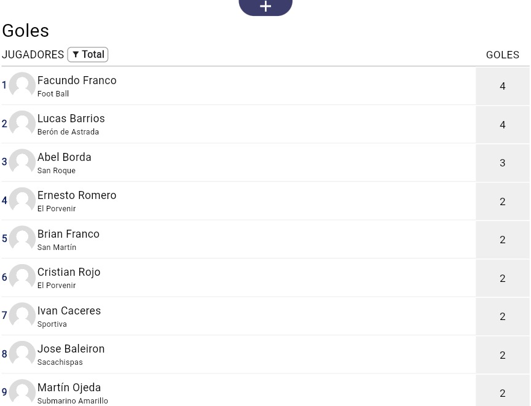Open the Sacachispas team name
Viewport: 531px width, 406px height.
[x=60, y=362]
